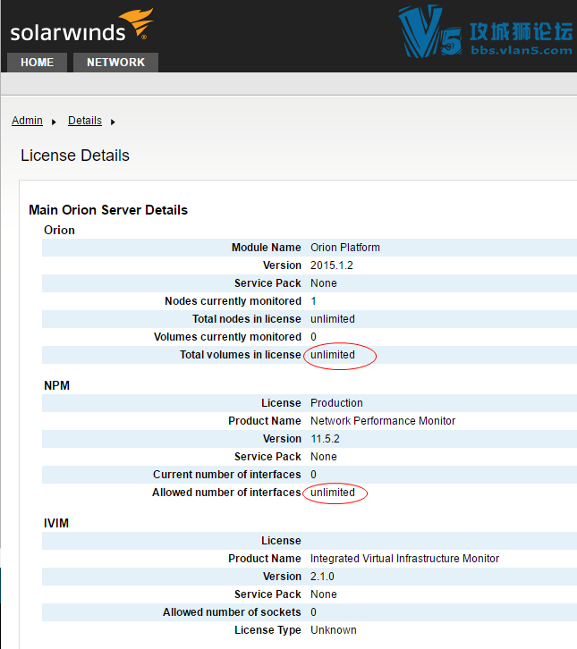Select Orion Service Pack value None
The image size is (577, 649).
(x=324, y=283)
